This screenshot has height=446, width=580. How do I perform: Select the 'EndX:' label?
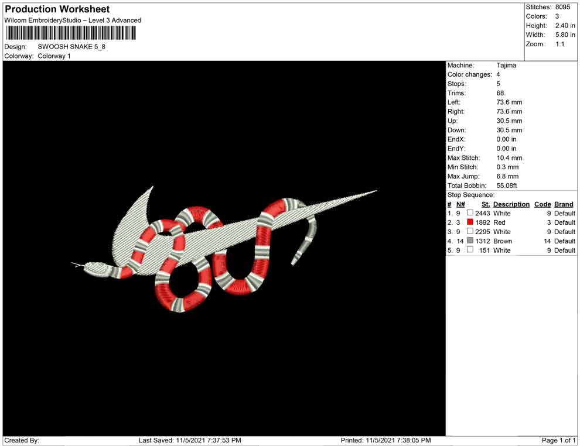pos(456,139)
